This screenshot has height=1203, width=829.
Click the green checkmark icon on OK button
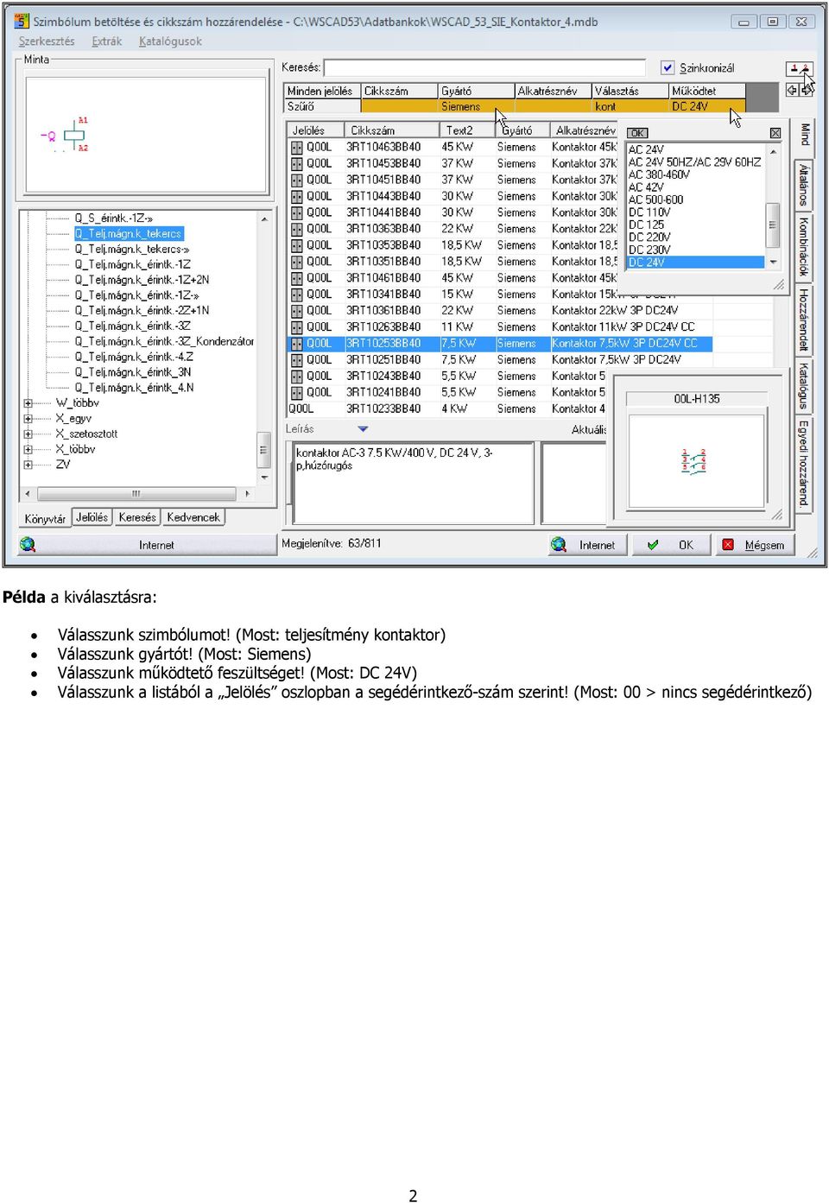pos(654,545)
